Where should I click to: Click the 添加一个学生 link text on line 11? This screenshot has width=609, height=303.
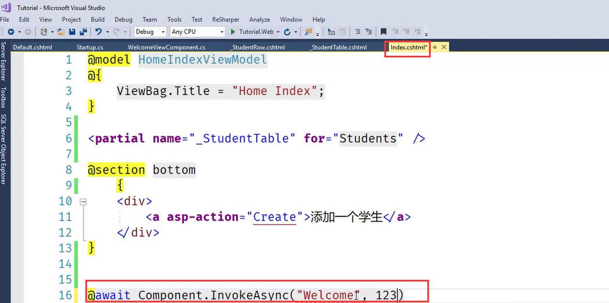pos(347,217)
